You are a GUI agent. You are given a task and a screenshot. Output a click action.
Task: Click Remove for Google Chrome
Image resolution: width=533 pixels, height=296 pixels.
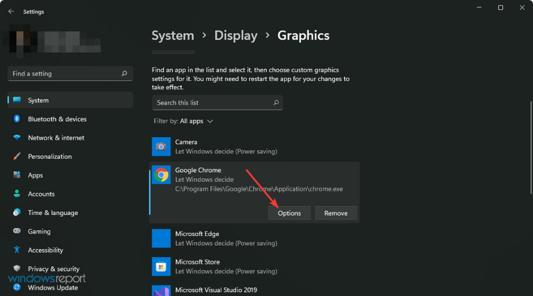pyautogui.click(x=336, y=213)
